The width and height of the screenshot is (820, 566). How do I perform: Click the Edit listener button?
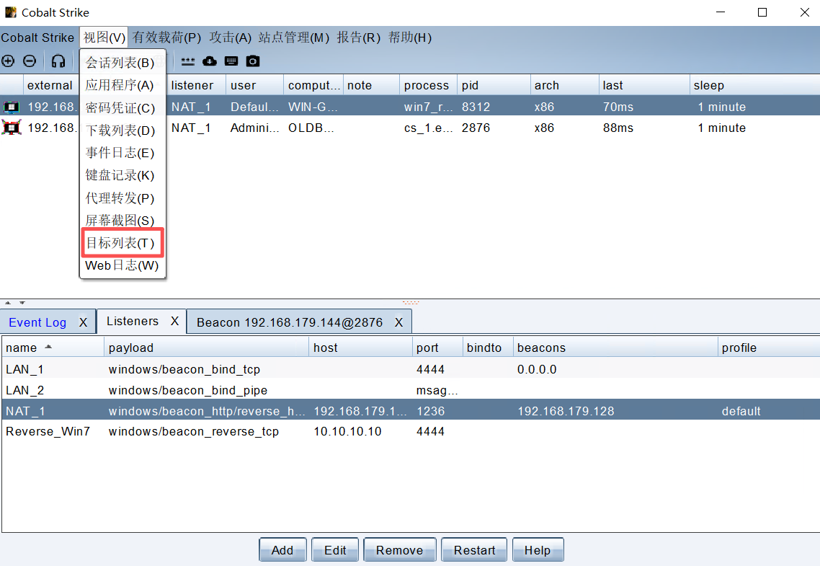click(x=335, y=550)
